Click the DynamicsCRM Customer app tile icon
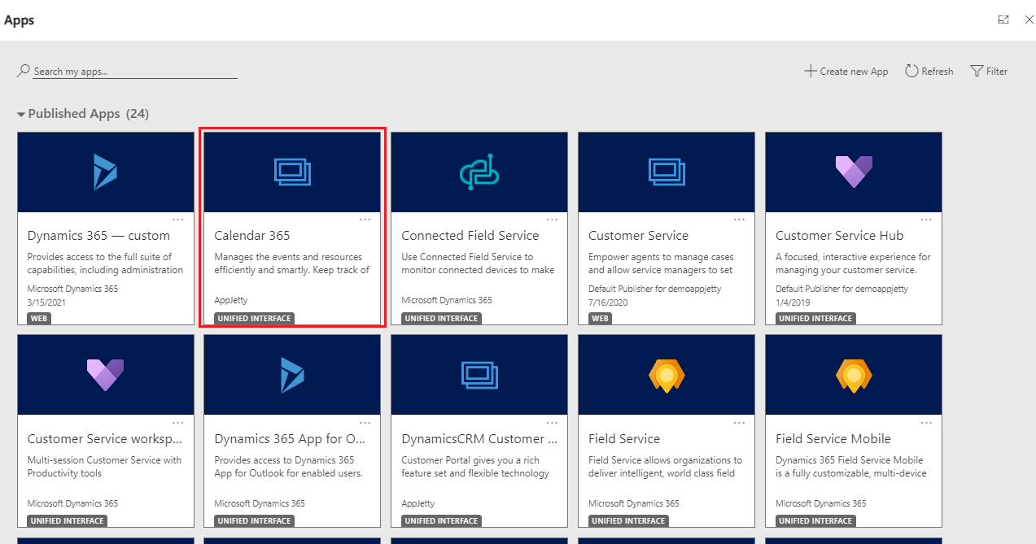1036x544 pixels. [x=479, y=374]
